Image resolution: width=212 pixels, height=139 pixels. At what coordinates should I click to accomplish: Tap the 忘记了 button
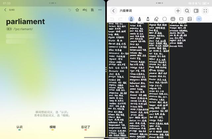[x=85, y=127]
